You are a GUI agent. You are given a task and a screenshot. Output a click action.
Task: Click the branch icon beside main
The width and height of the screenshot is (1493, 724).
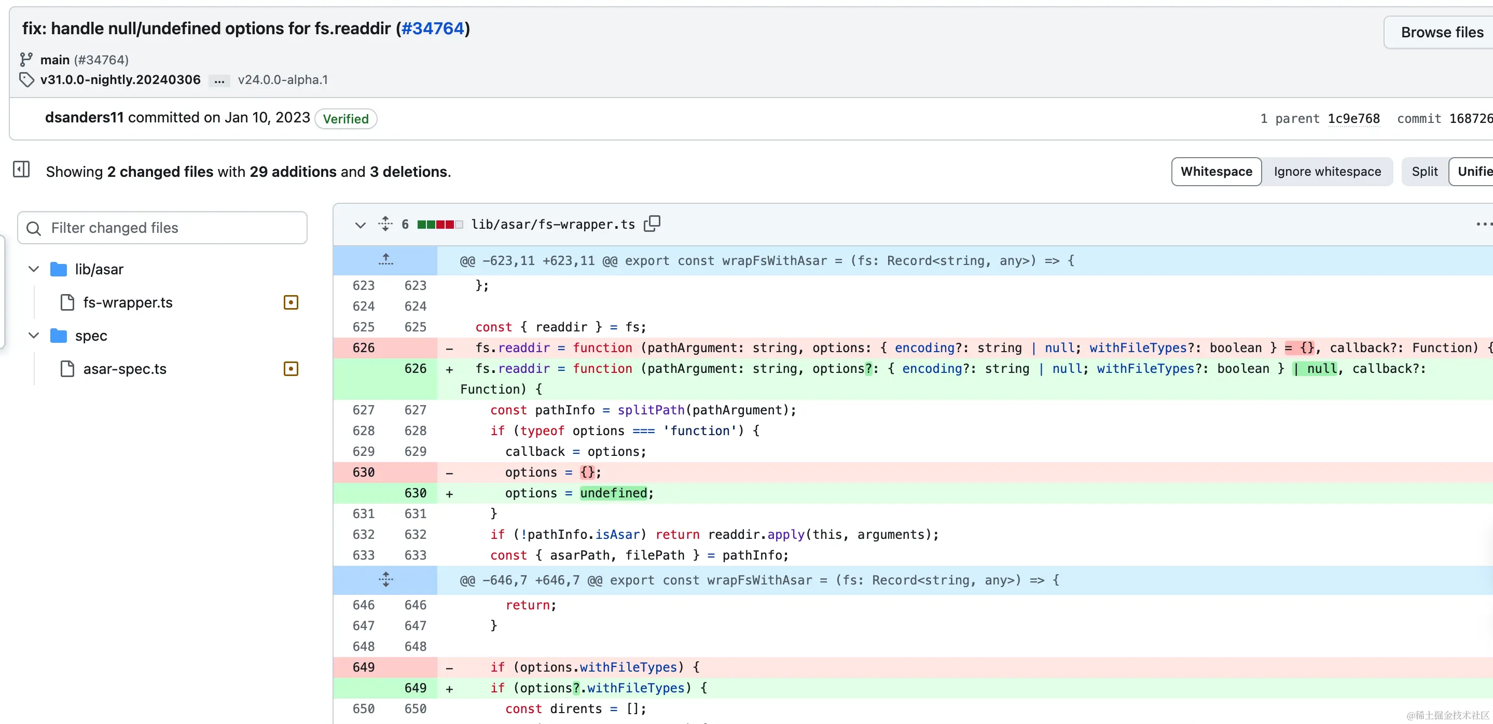coord(26,60)
